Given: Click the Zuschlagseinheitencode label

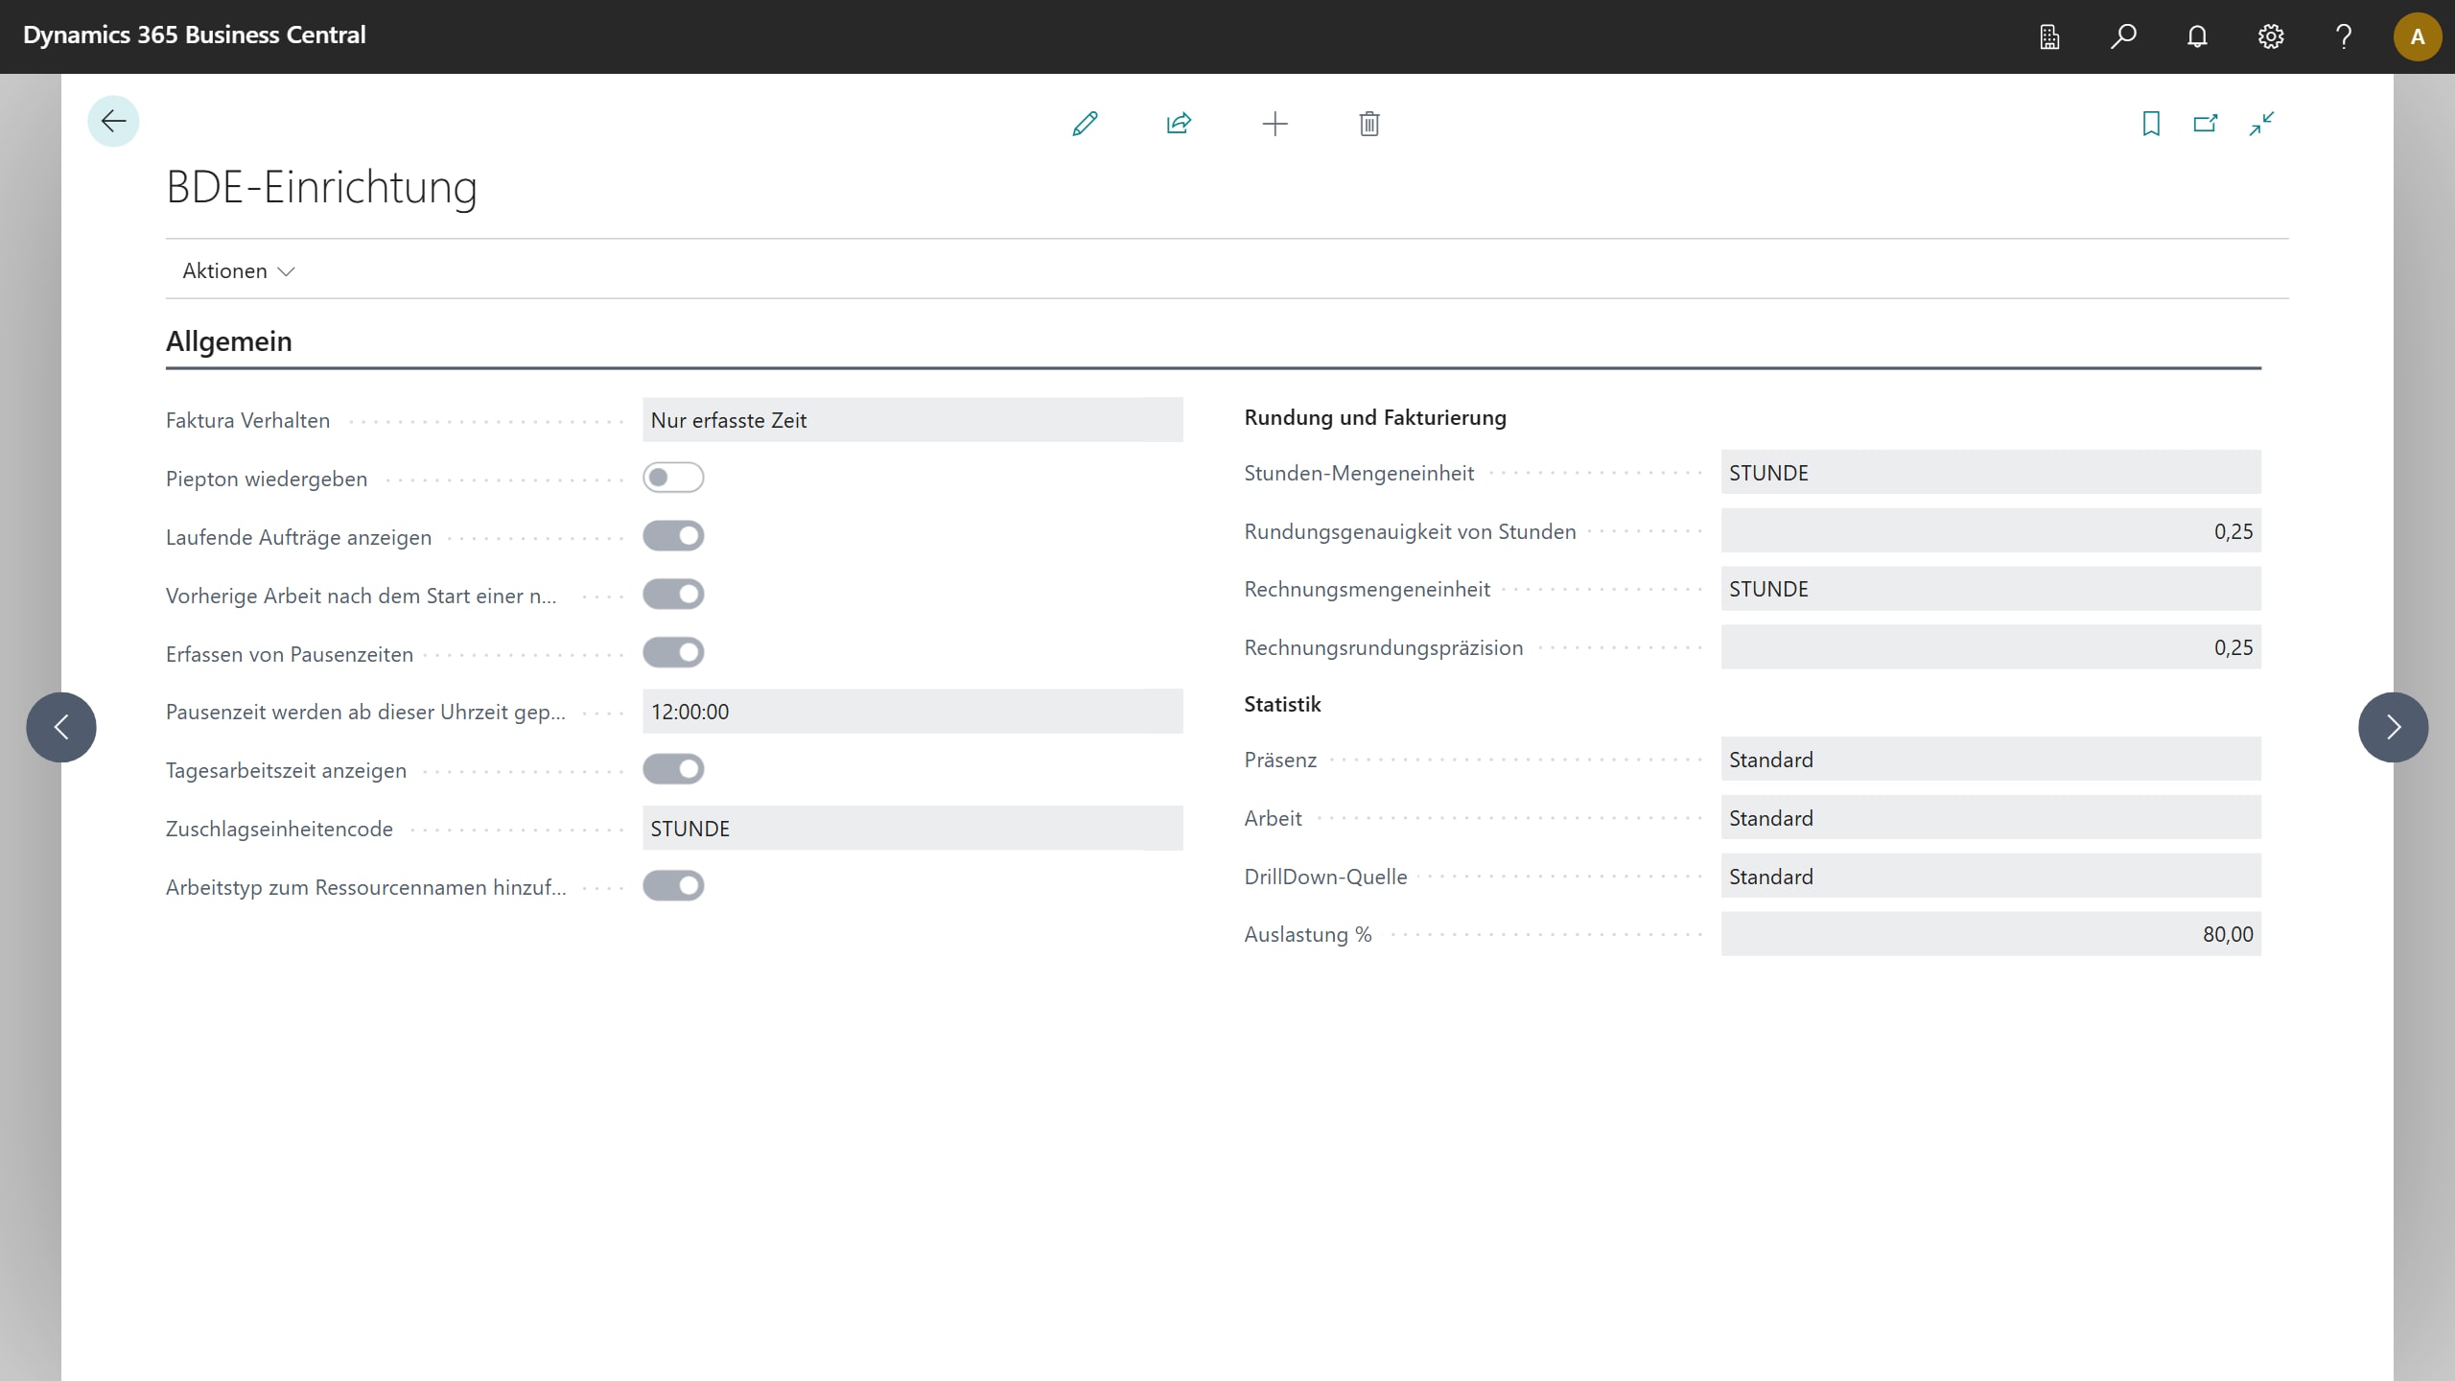Looking at the screenshot, I should [279, 830].
